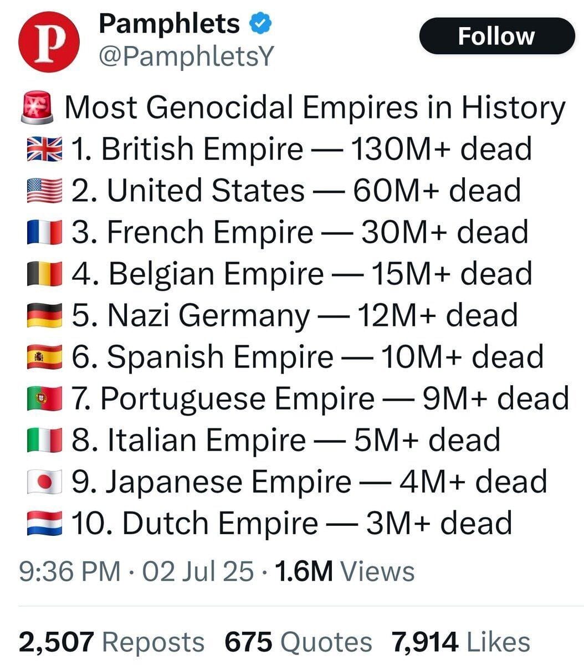584x665 pixels.
Task: Click the Dutch flag emoji
Action: [x=44, y=524]
